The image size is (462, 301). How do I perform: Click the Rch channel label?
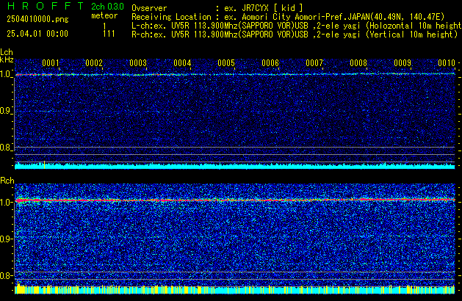(7, 181)
